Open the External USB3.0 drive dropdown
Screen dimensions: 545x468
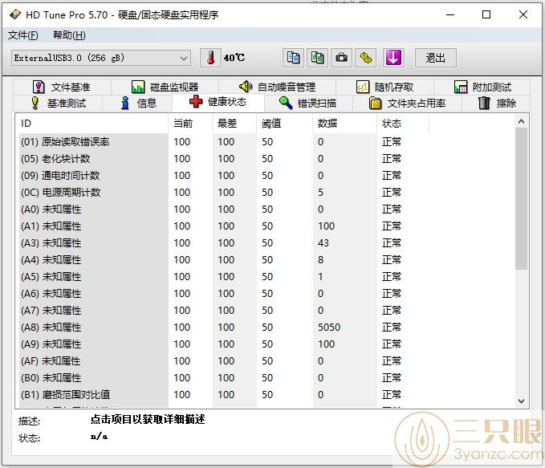(101, 58)
